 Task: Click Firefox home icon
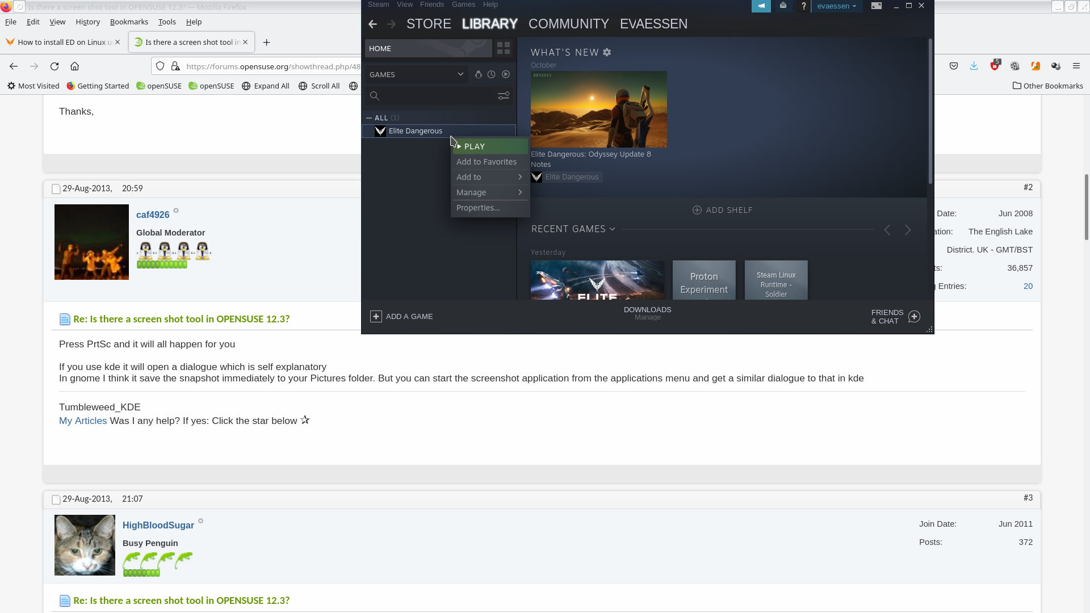point(74,66)
